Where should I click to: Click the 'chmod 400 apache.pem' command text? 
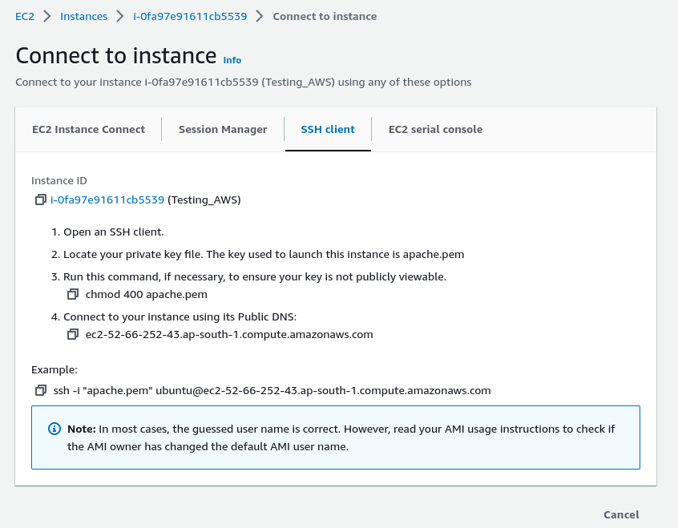146,295
